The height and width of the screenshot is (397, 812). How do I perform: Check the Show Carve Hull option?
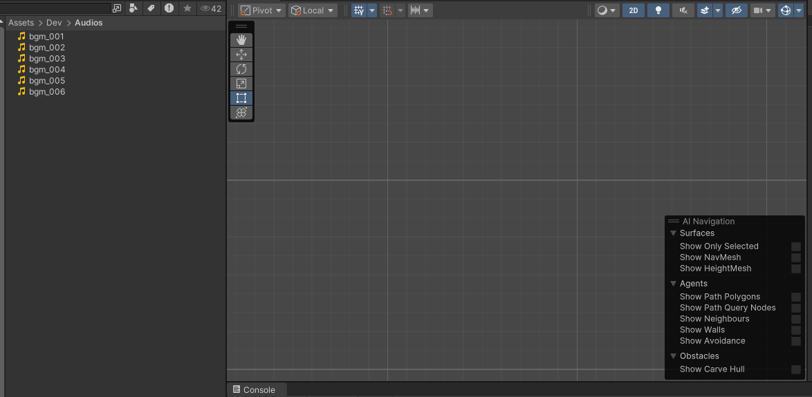click(796, 369)
